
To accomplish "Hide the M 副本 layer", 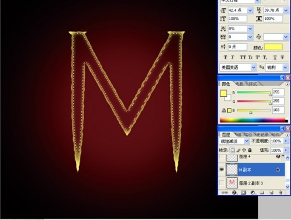I will [x=221, y=170].
